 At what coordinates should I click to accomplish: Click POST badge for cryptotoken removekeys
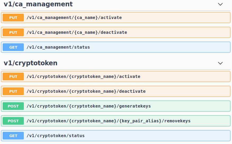click(x=13, y=121)
